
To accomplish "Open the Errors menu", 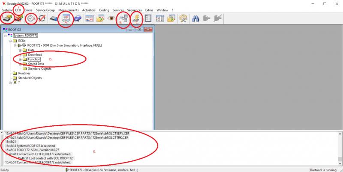I will coord(28,10).
